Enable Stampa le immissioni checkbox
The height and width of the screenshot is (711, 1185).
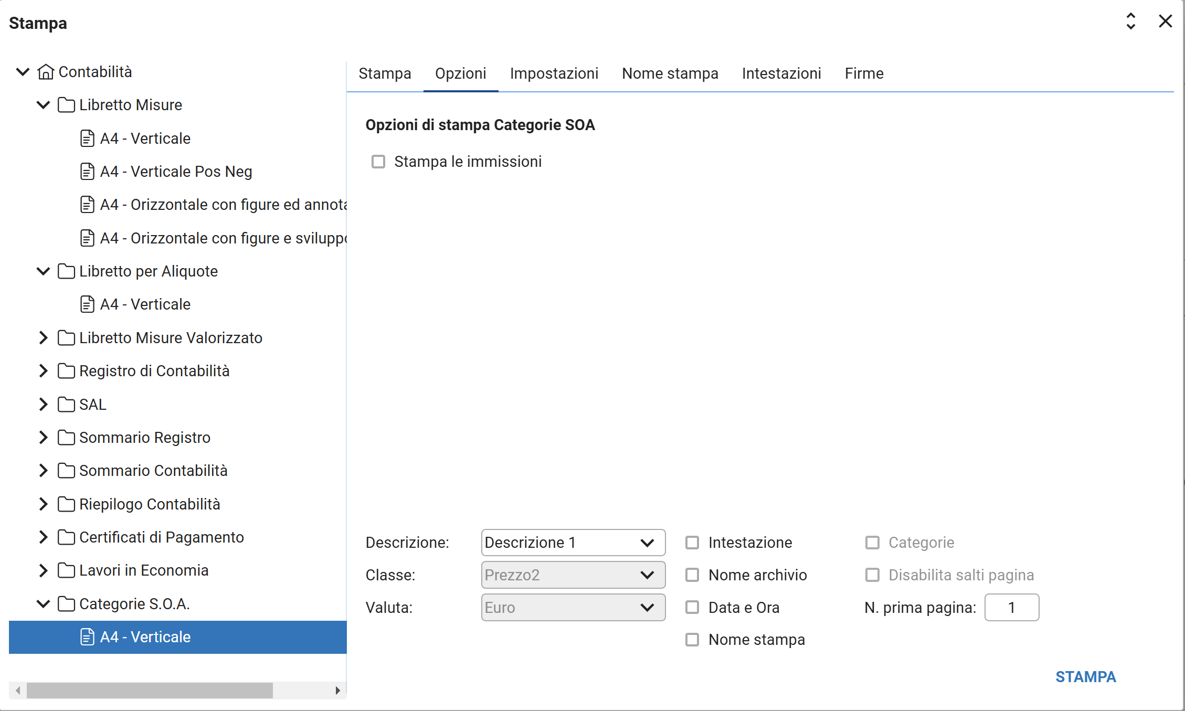pyautogui.click(x=378, y=162)
